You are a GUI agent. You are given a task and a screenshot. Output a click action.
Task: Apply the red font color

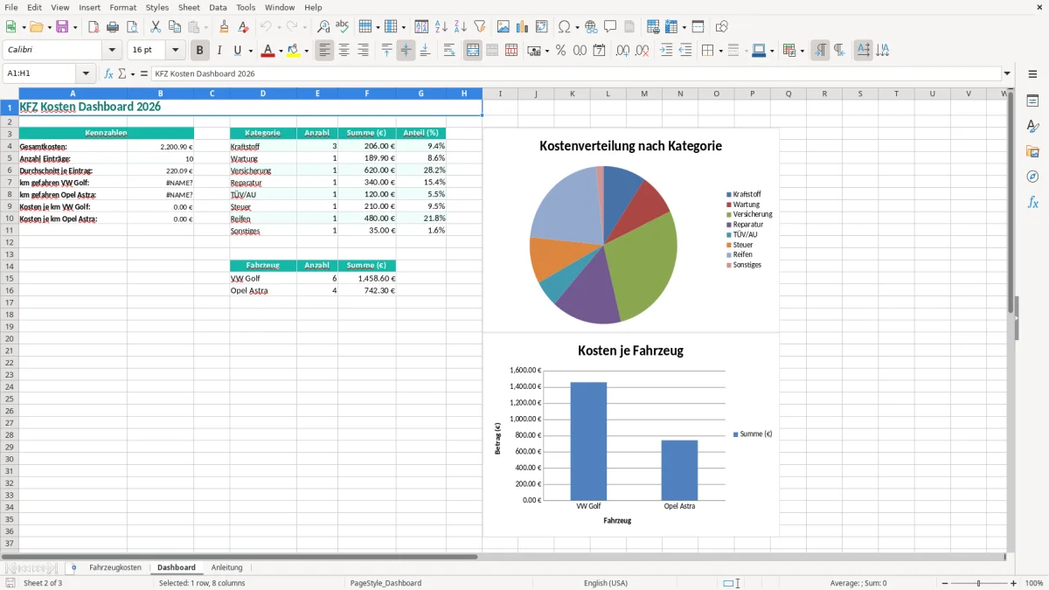coord(267,51)
